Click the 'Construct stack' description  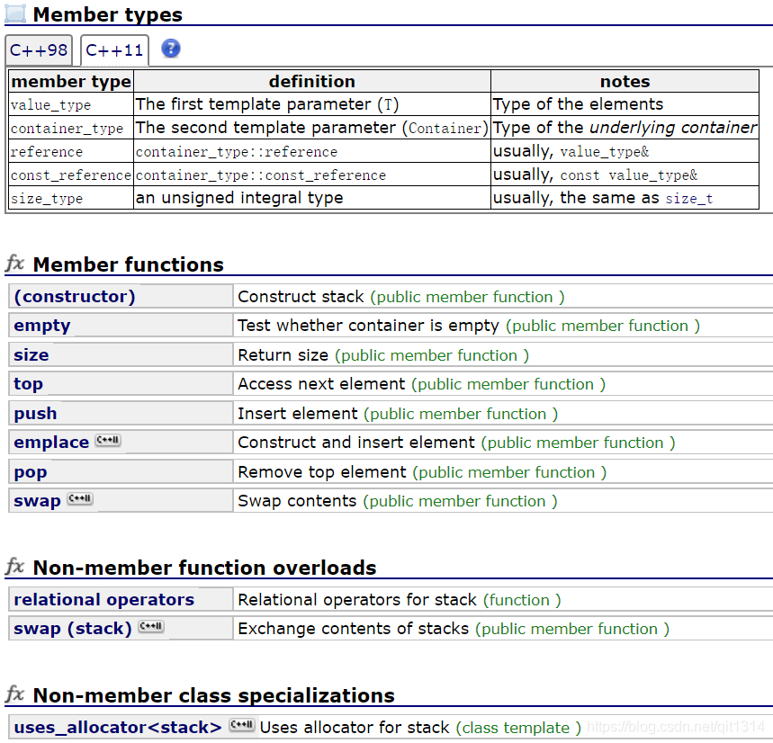coord(301,297)
